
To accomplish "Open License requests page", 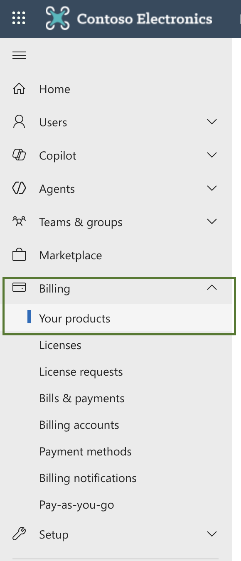I will [81, 372].
